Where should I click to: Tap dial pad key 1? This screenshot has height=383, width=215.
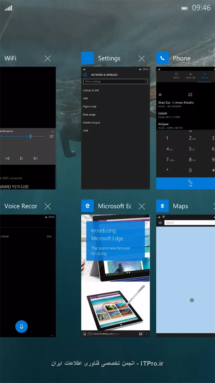pos(167,138)
